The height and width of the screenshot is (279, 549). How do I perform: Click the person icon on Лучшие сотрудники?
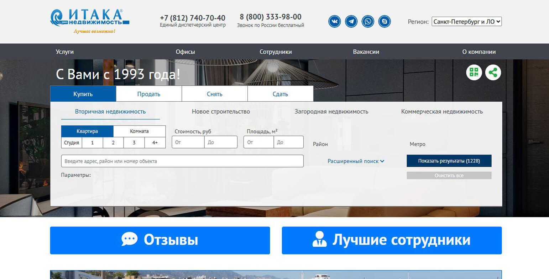click(x=319, y=239)
